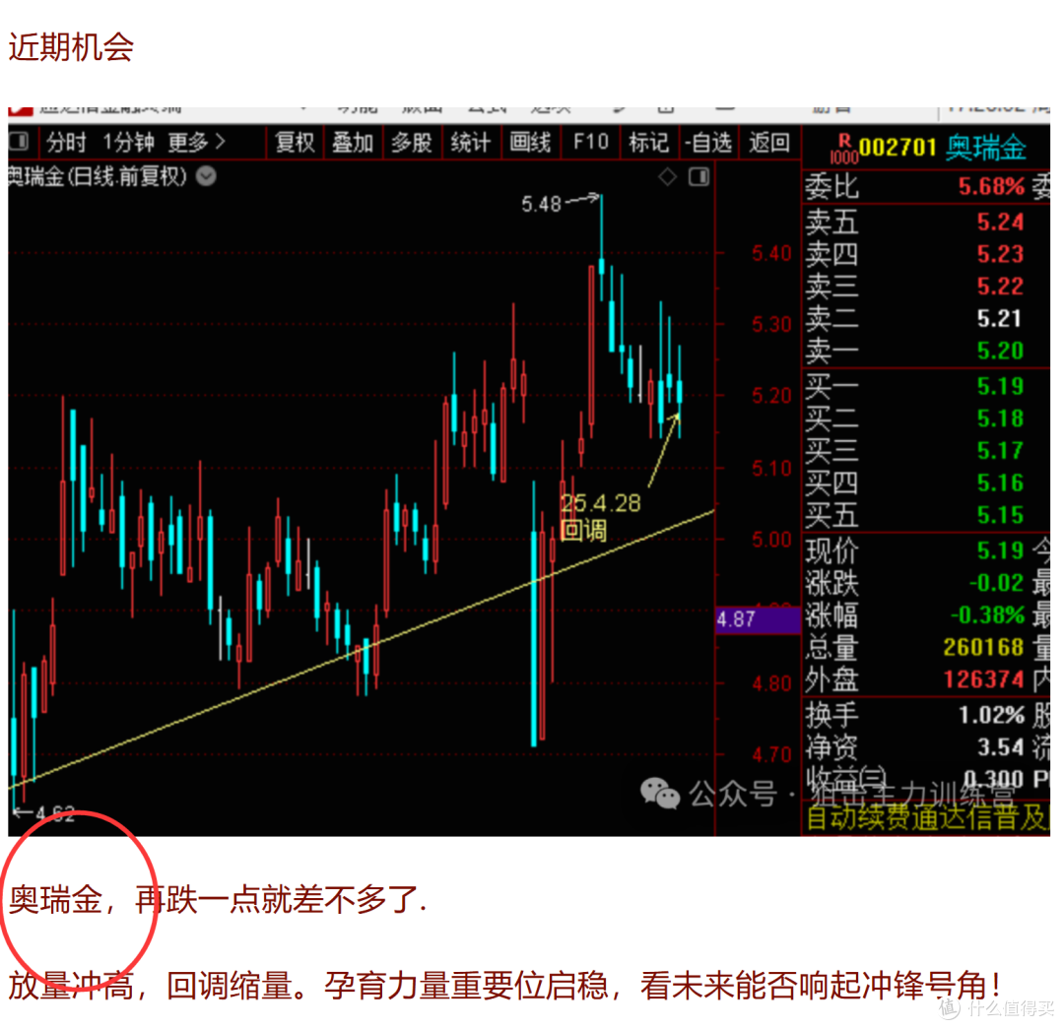Click the 叠加 overlay button

pos(353,143)
